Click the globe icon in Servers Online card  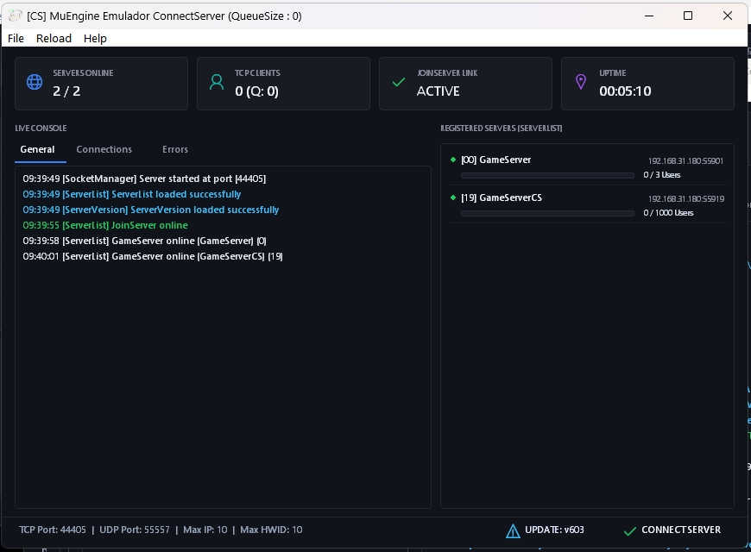click(x=35, y=82)
